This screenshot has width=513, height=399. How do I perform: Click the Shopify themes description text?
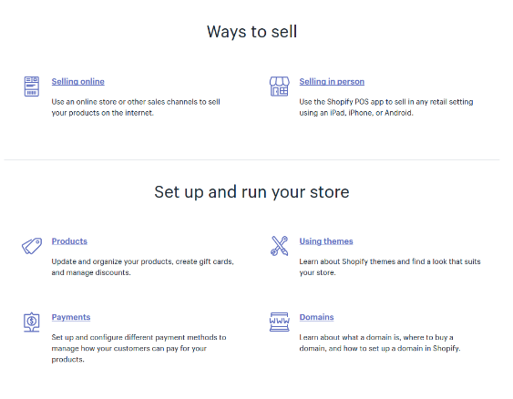click(x=390, y=267)
